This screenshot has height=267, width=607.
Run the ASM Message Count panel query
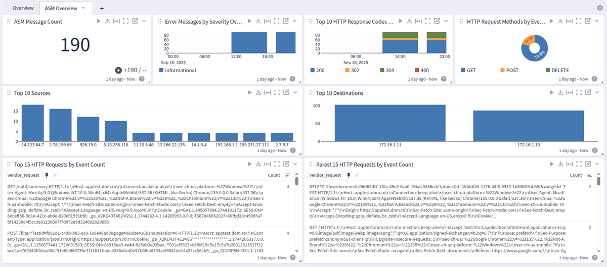[x=99, y=21]
